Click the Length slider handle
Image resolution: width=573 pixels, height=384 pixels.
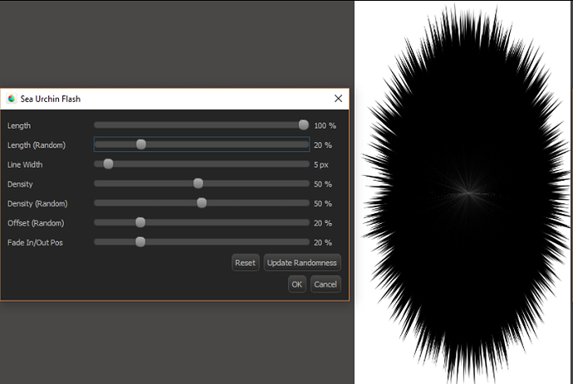304,125
